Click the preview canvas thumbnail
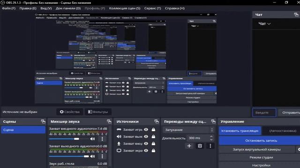 tap(126, 58)
